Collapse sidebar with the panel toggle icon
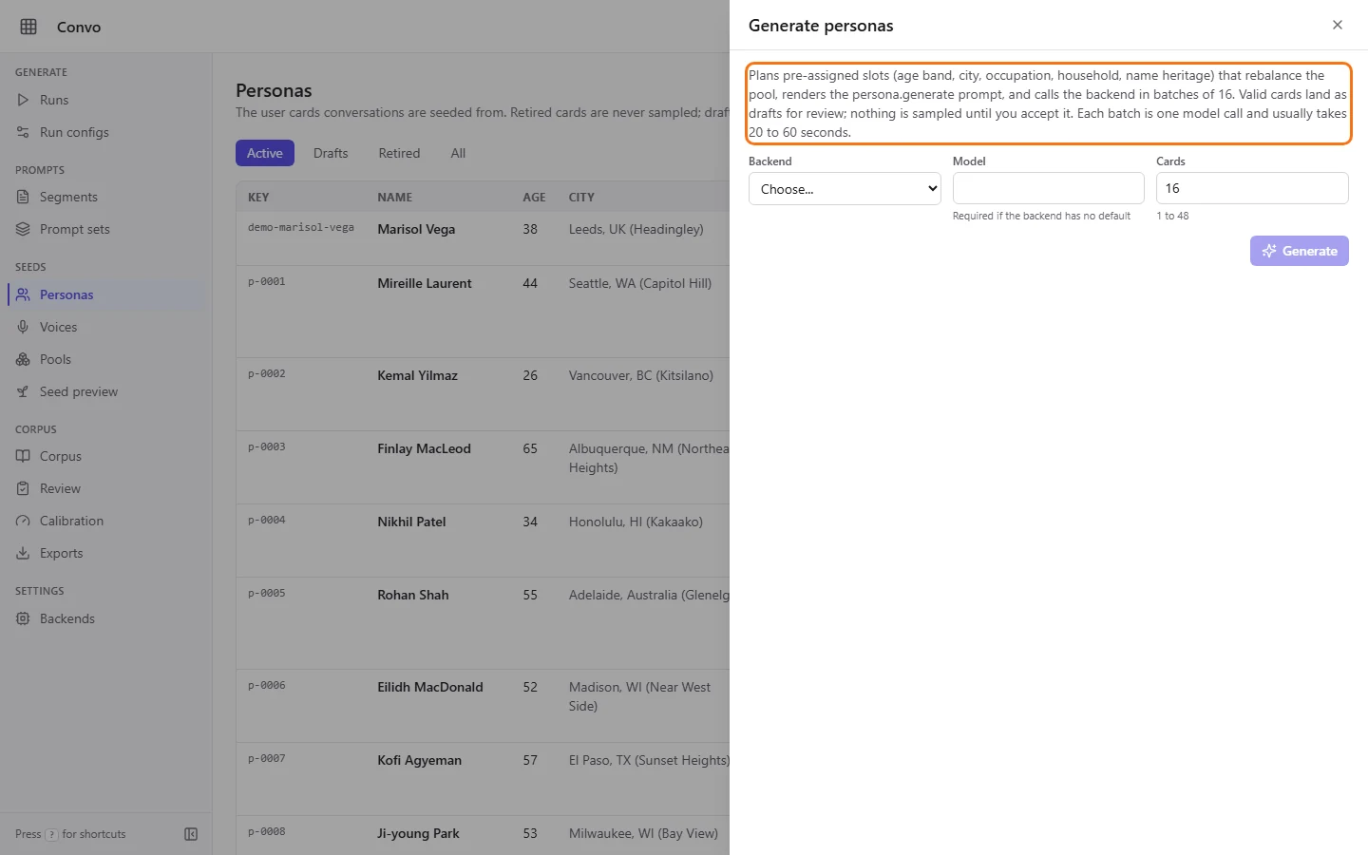The height and width of the screenshot is (855, 1368). coord(191,834)
